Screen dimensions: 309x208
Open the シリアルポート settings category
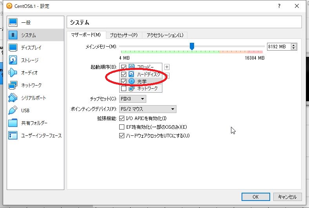point(35,98)
